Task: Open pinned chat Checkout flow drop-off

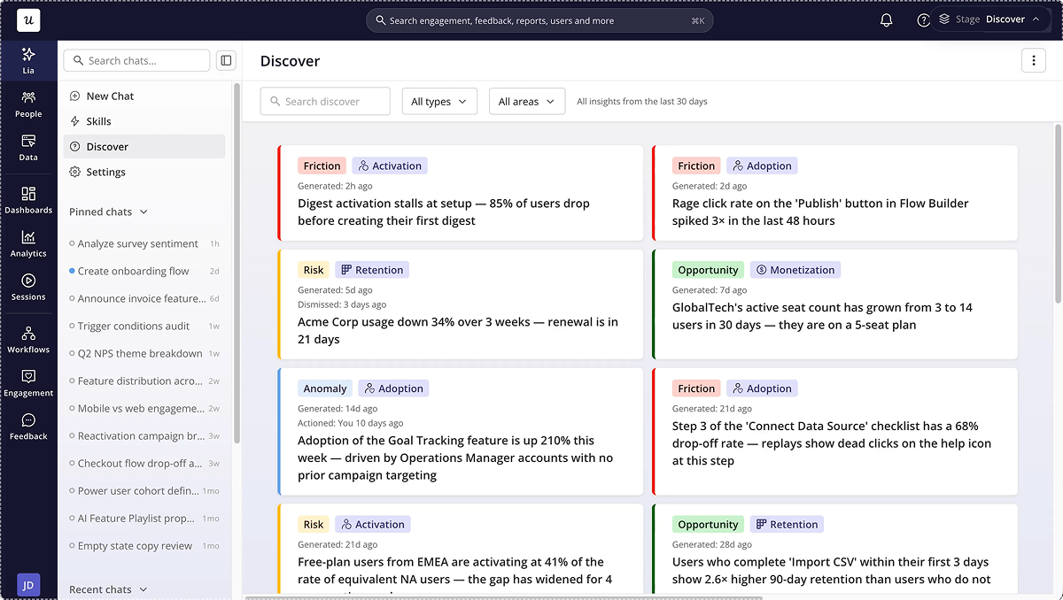Action: tap(144, 463)
